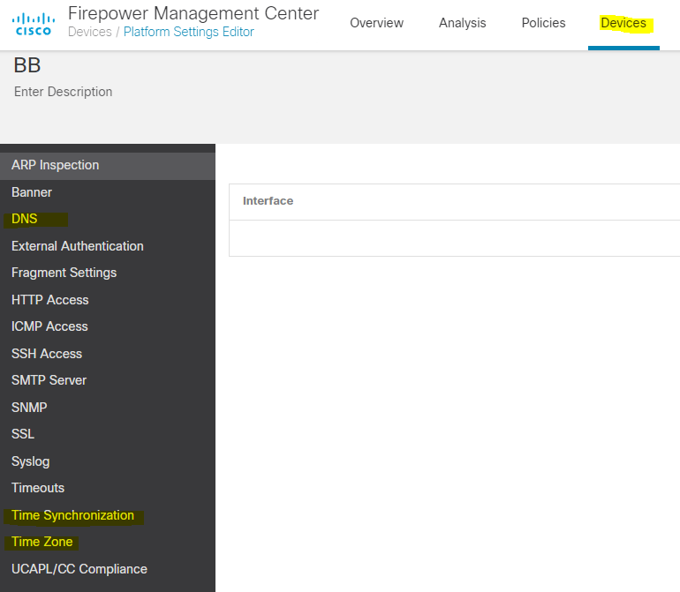Open the Overview menu
The image size is (680, 592).
coord(376,23)
